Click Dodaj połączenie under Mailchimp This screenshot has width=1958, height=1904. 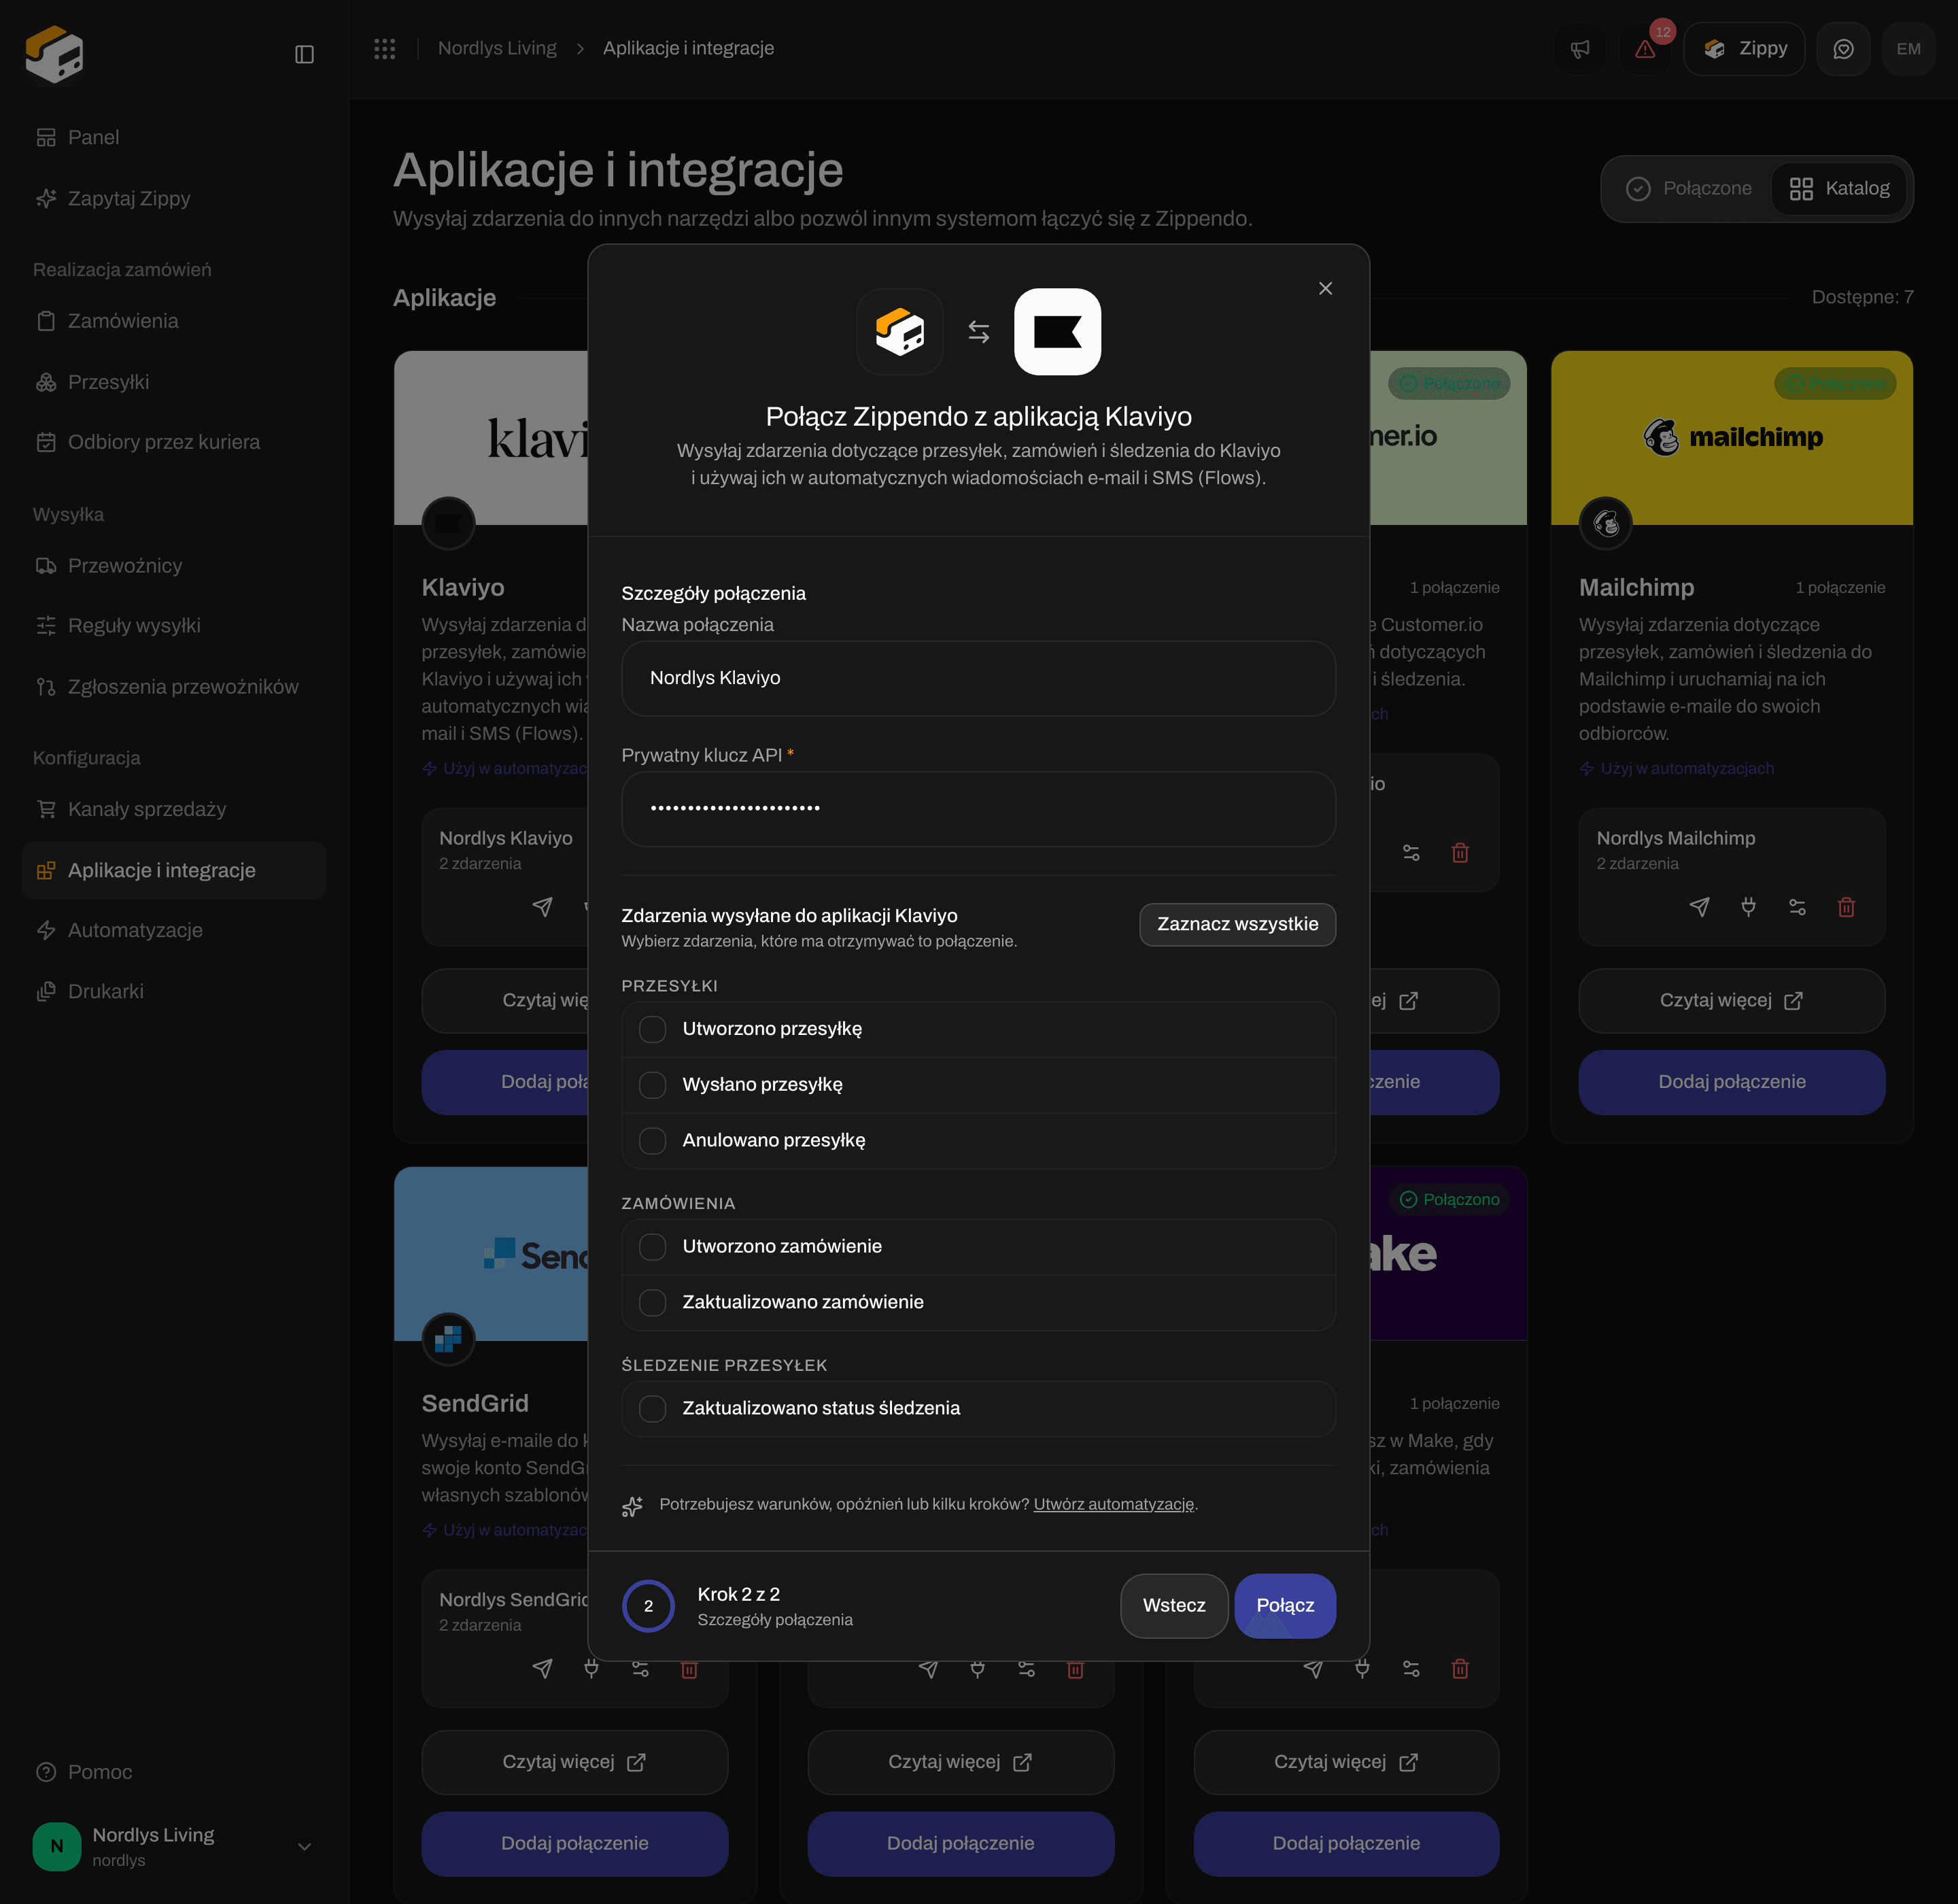coord(1732,1082)
